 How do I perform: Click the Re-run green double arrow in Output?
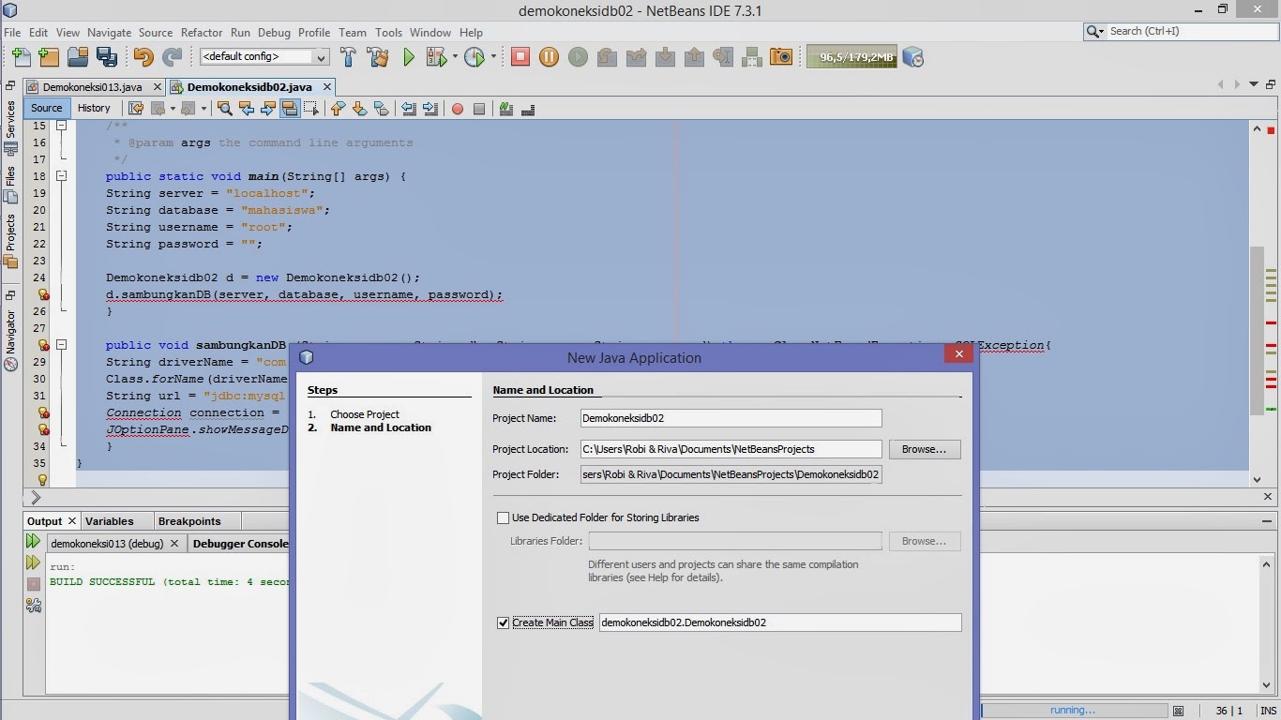coord(33,541)
